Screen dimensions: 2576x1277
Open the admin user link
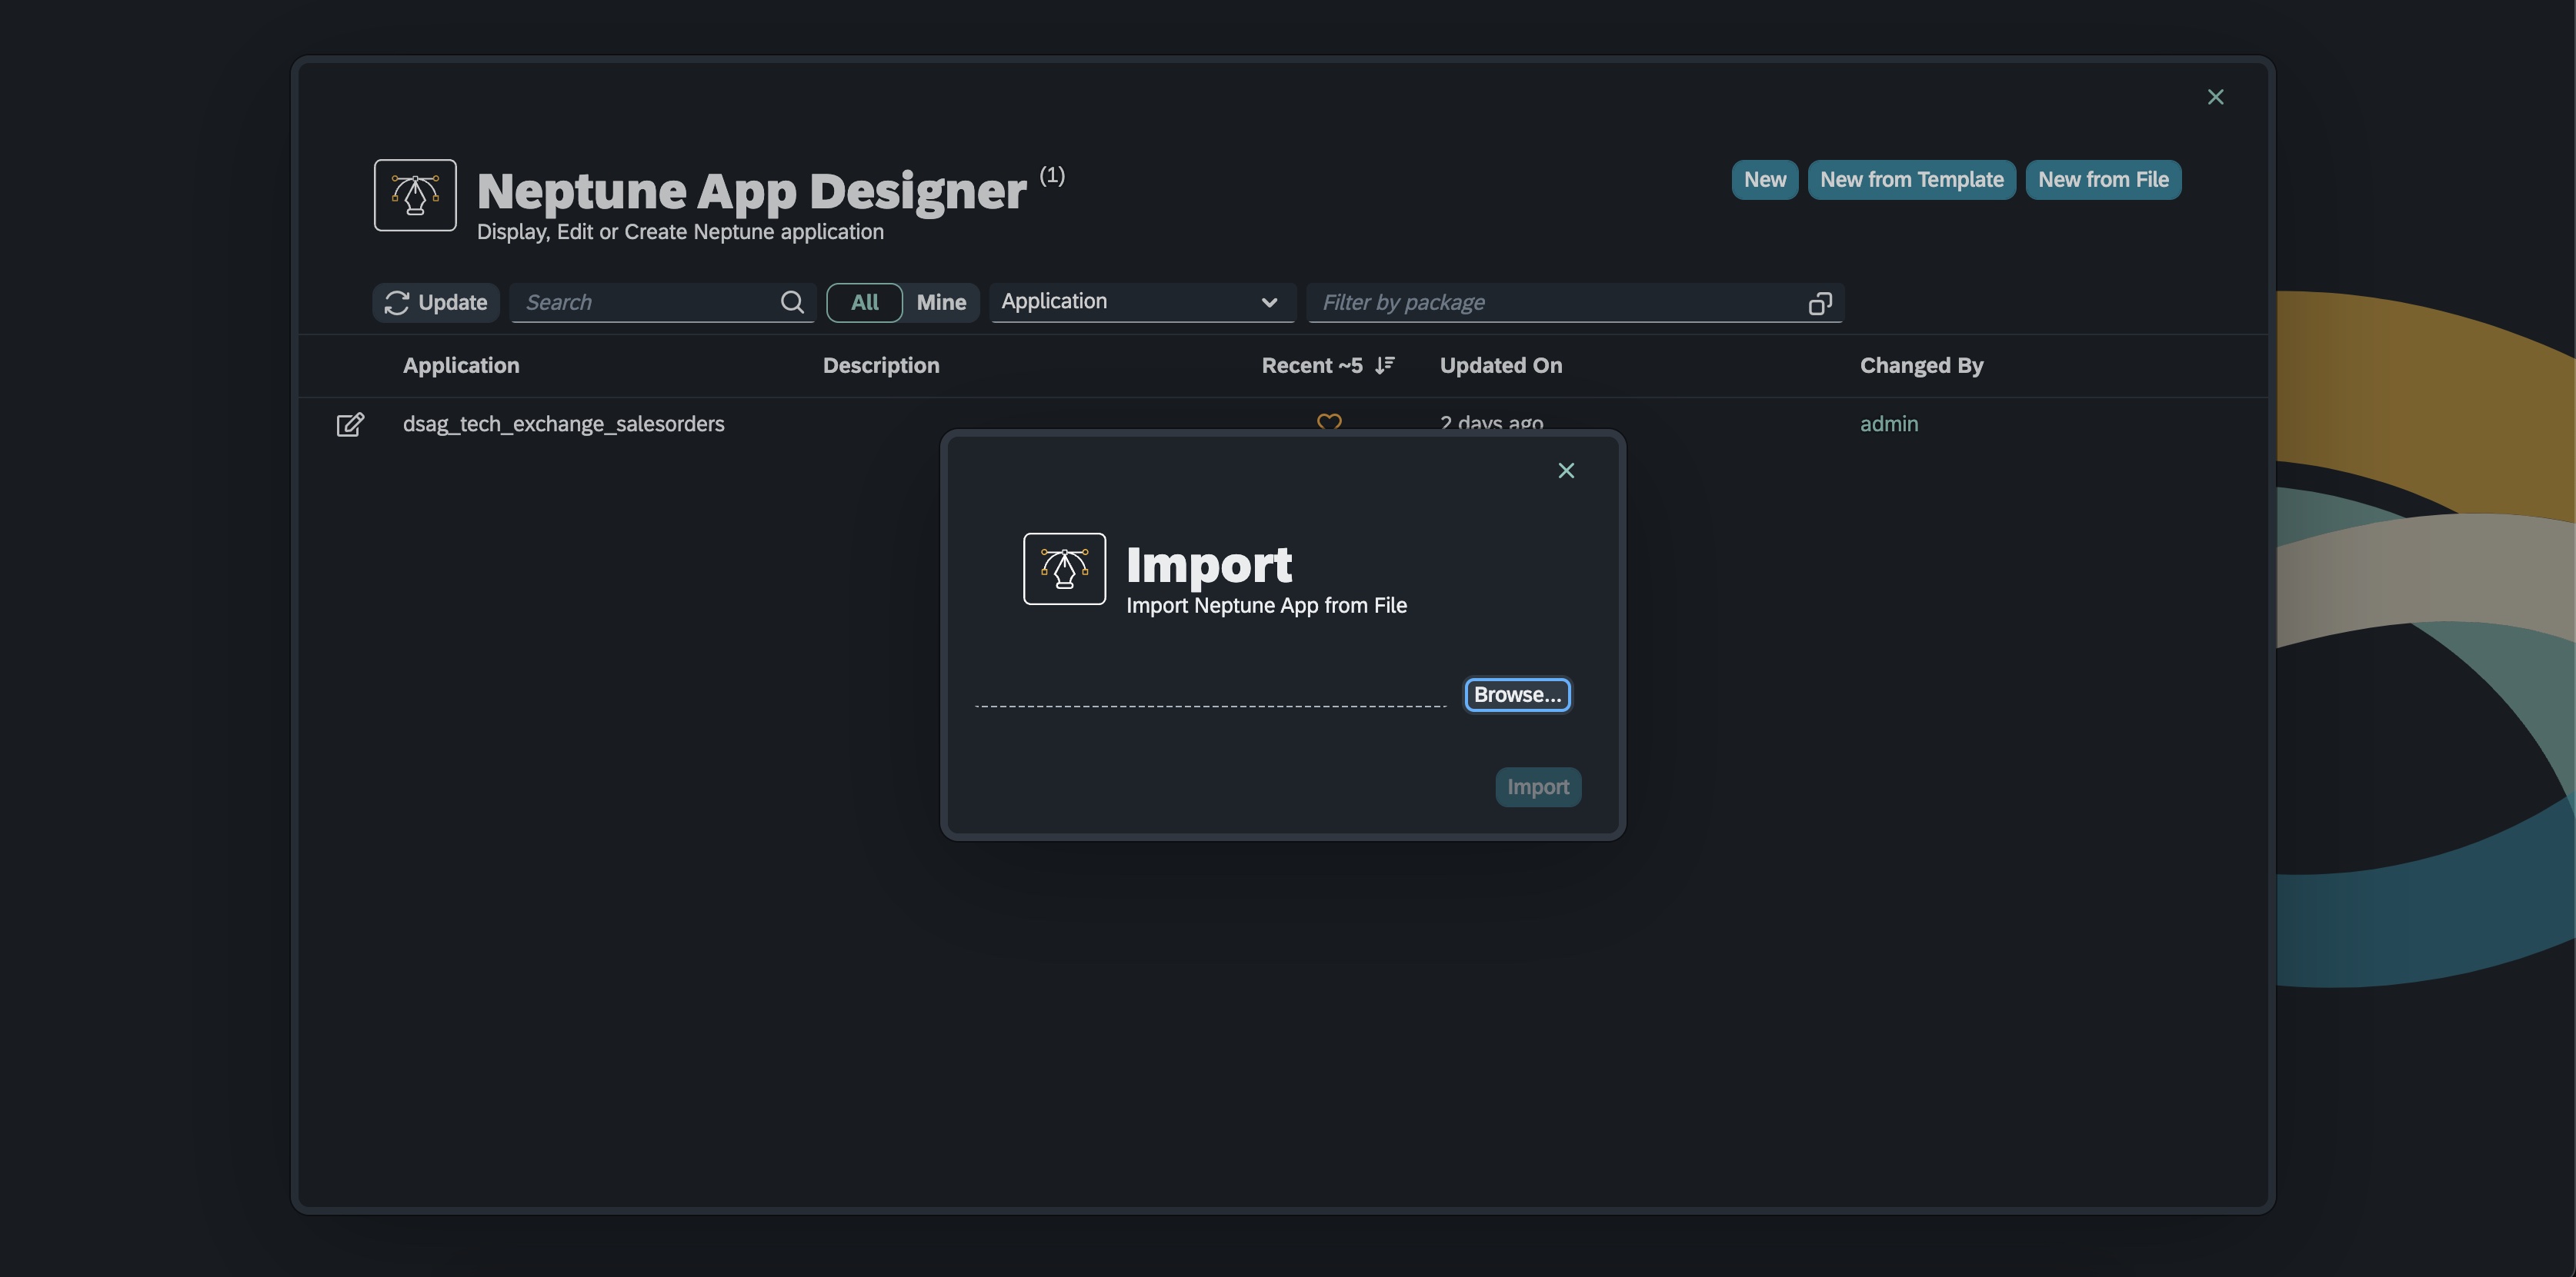point(1888,424)
